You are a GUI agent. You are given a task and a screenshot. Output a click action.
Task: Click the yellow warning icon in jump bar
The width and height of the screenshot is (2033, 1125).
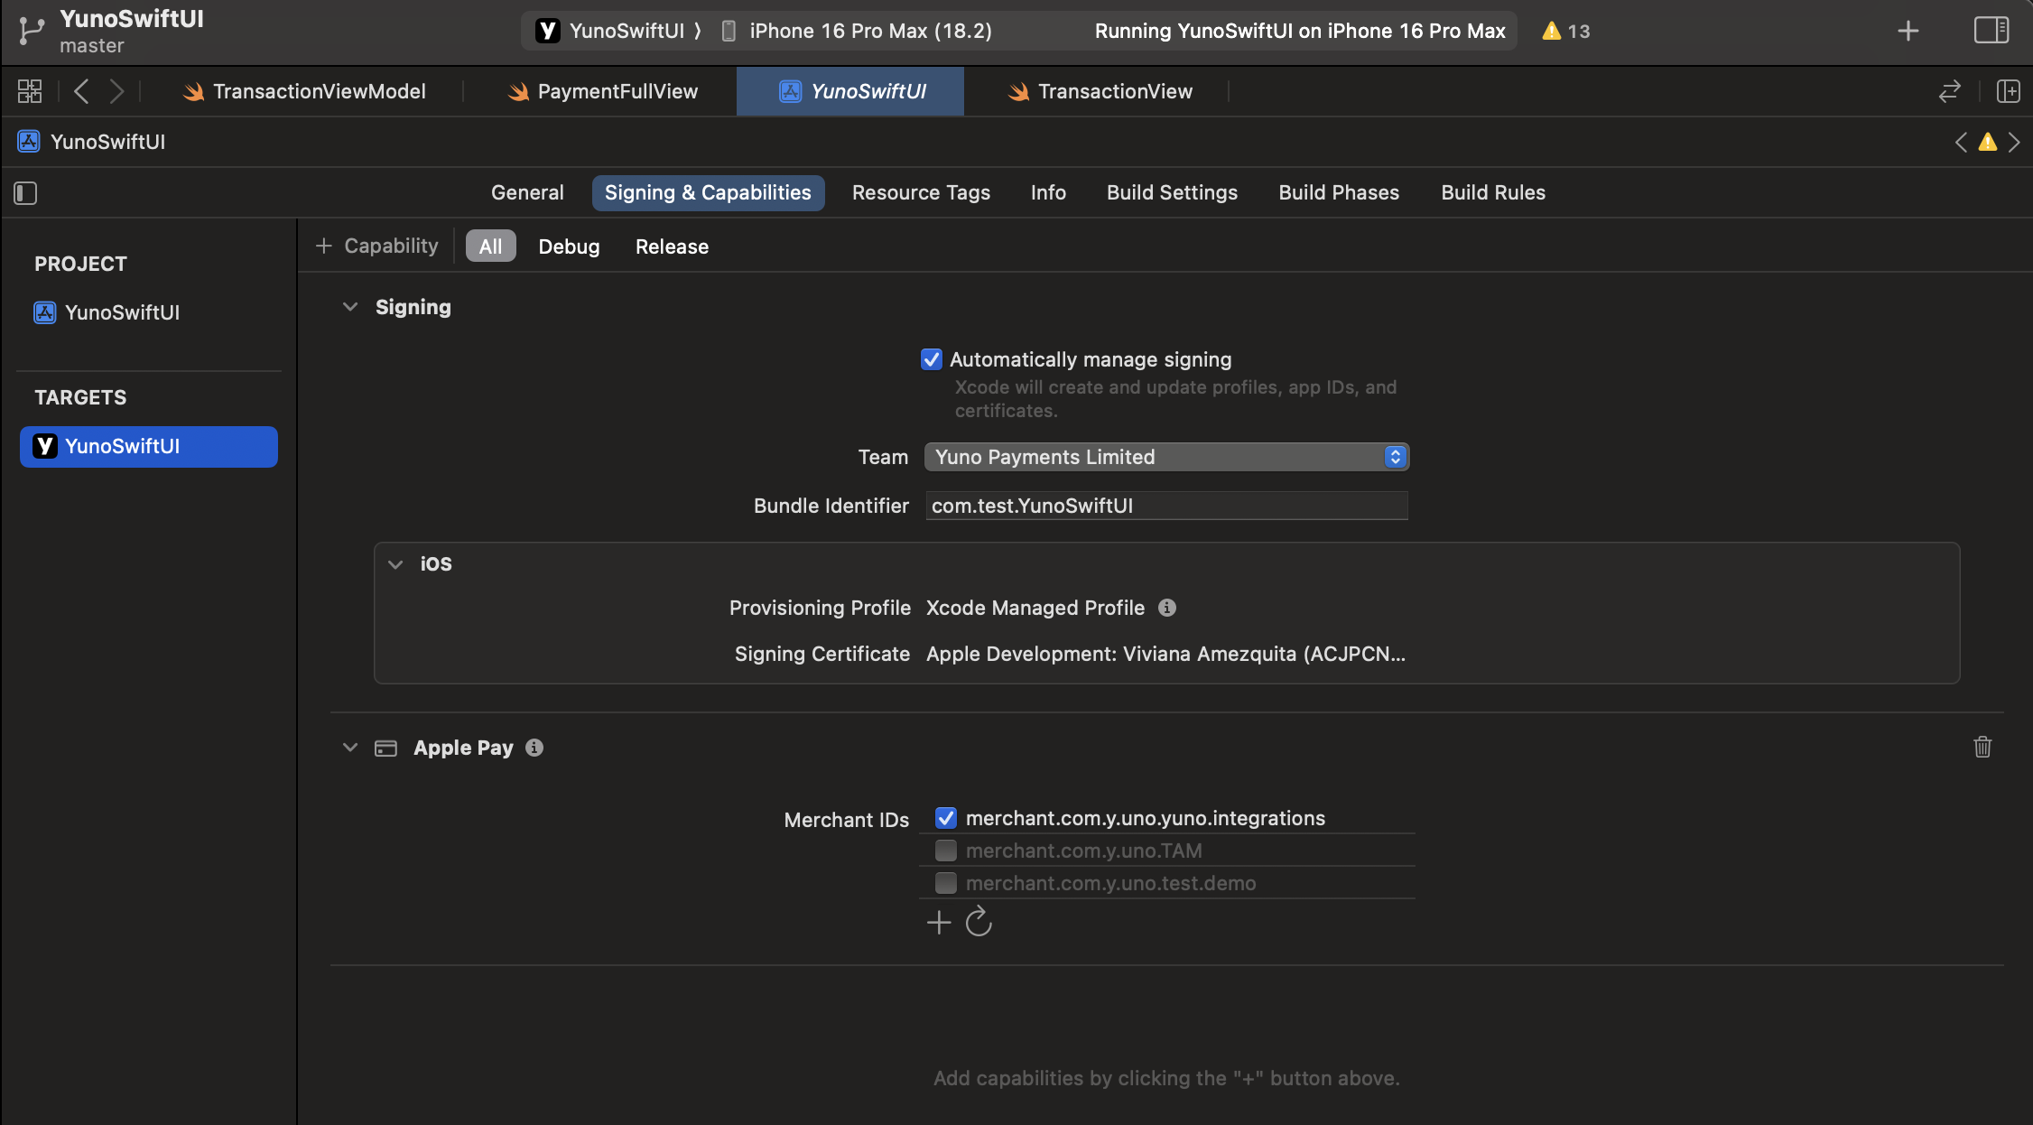(x=1987, y=142)
